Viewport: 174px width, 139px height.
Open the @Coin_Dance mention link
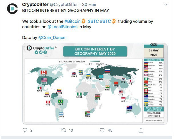click(52, 37)
